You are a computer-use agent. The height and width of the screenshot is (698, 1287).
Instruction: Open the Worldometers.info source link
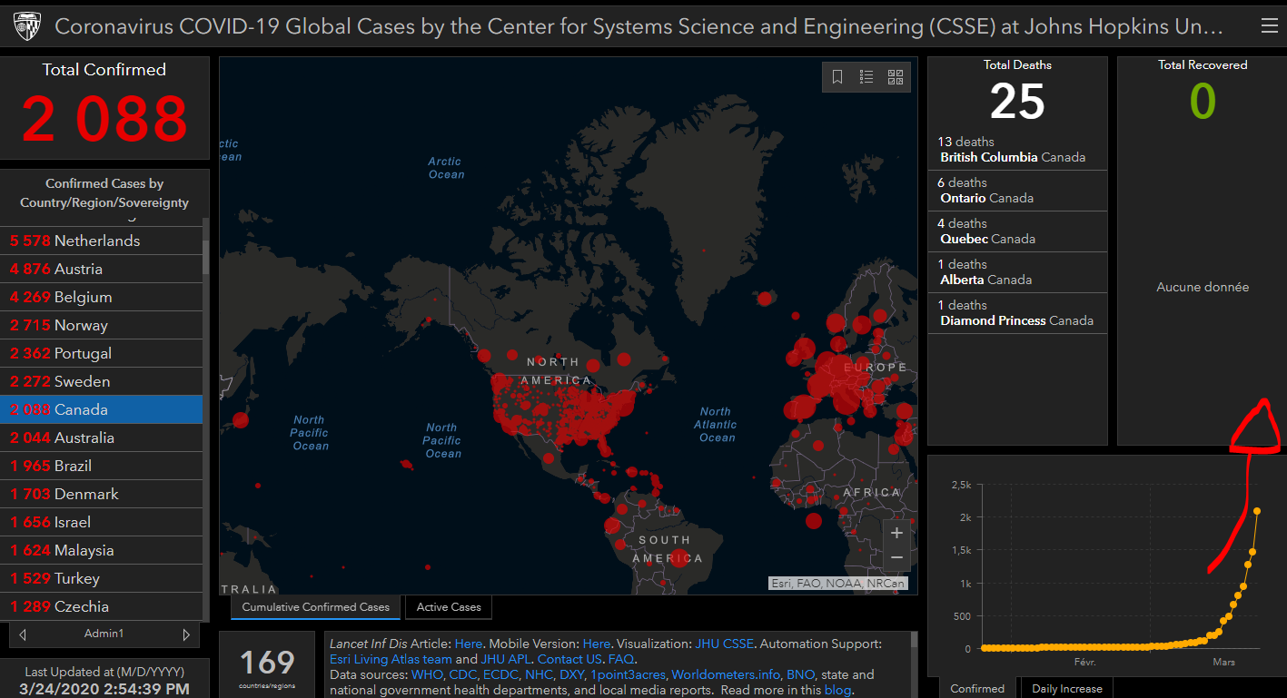[x=727, y=674]
